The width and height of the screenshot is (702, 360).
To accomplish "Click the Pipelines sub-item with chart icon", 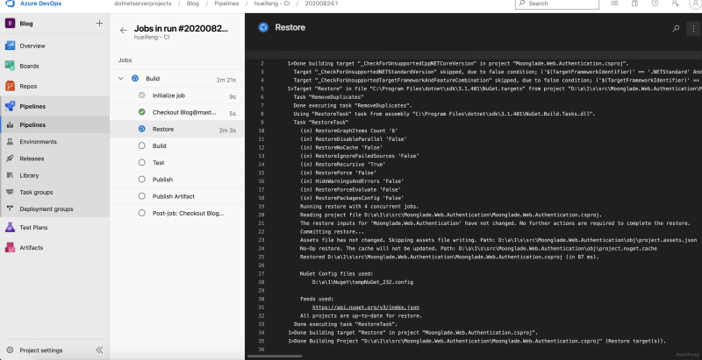I will click(54, 125).
